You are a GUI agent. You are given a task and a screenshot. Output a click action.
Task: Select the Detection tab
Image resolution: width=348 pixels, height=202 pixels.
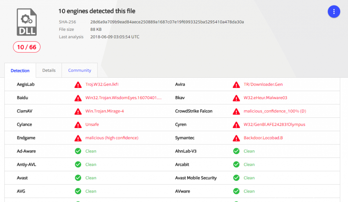coord(20,71)
